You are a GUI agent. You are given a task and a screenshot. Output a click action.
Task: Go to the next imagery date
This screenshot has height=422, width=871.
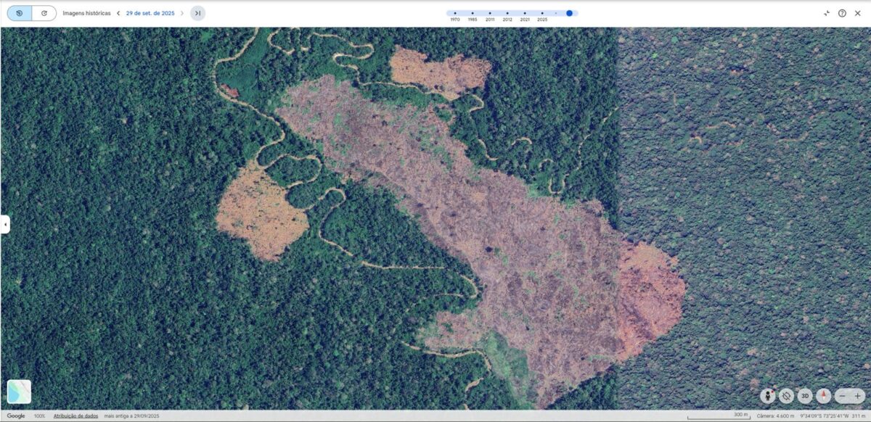point(182,13)
